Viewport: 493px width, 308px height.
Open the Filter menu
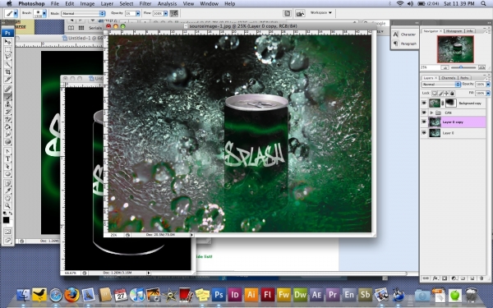pos(145,4)
